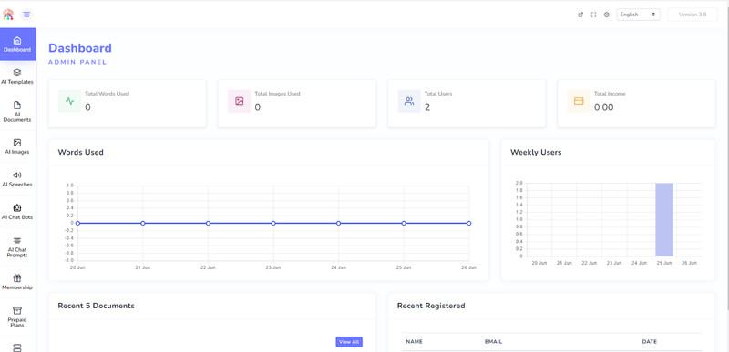Toggle fullscreen mode icon
729x352 pixels.
[593, 15]
